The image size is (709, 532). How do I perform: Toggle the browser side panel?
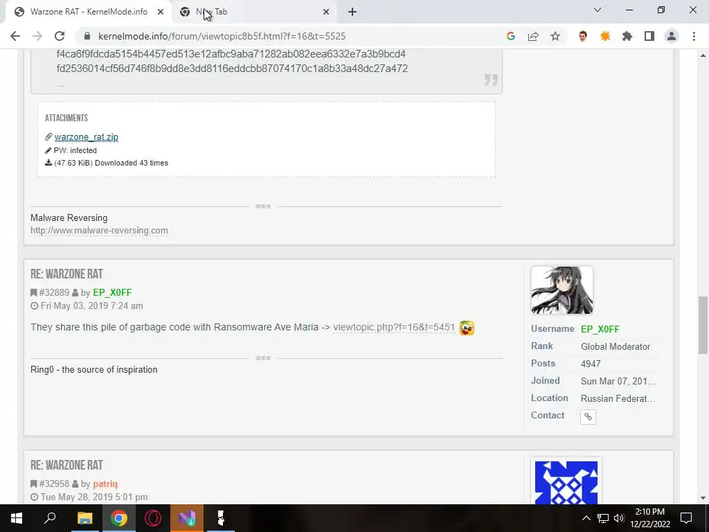649,36
